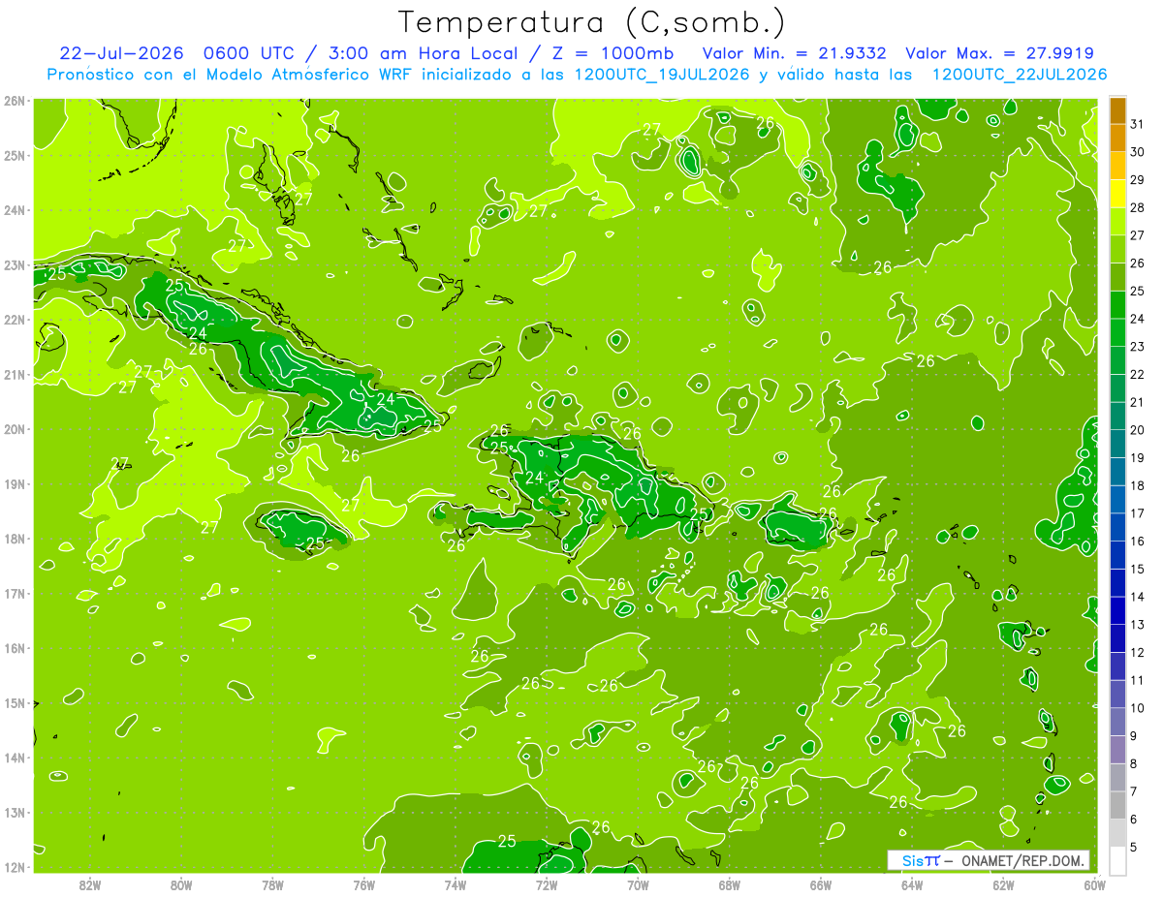
Task: Click the SisTT ONAMET/REP.DOM. logo box
Action: [989, 860]
